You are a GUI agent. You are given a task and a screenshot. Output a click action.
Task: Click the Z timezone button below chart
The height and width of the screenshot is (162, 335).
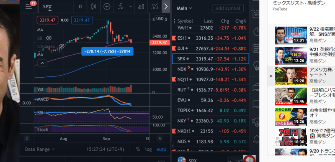(x=27, y=138)
